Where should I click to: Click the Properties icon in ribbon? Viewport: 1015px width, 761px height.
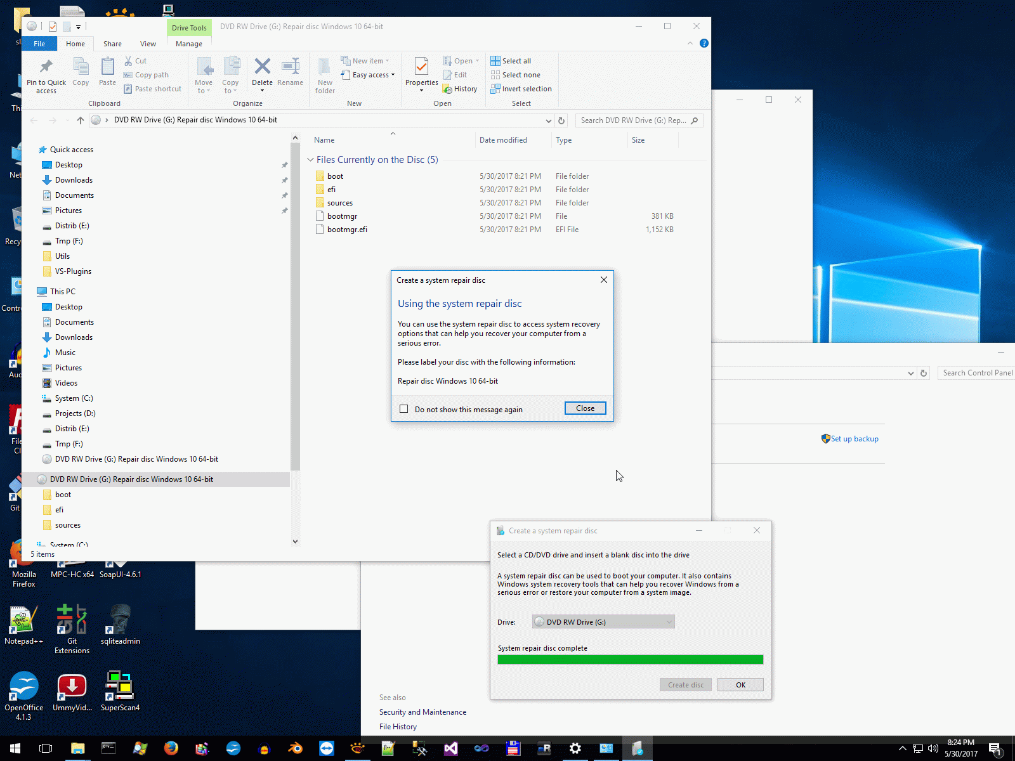tap(421, 67)
